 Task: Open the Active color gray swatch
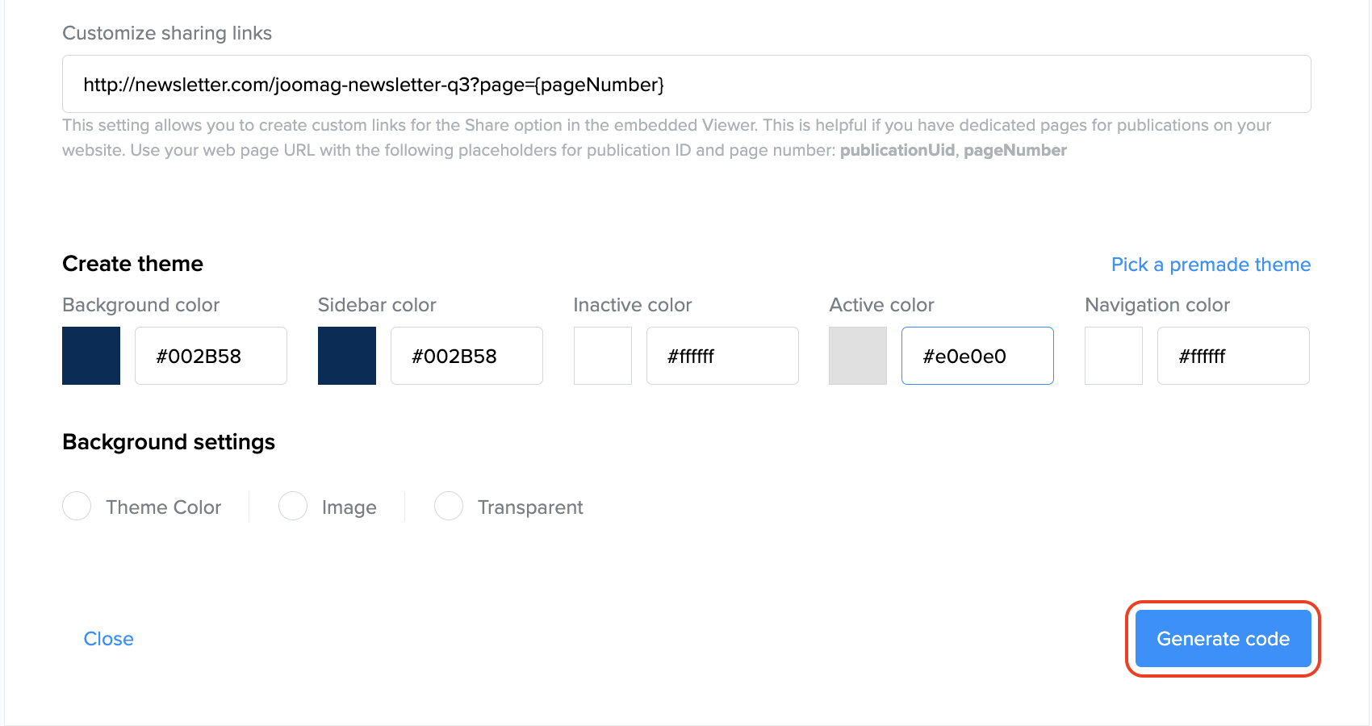[x=858, y=356]
